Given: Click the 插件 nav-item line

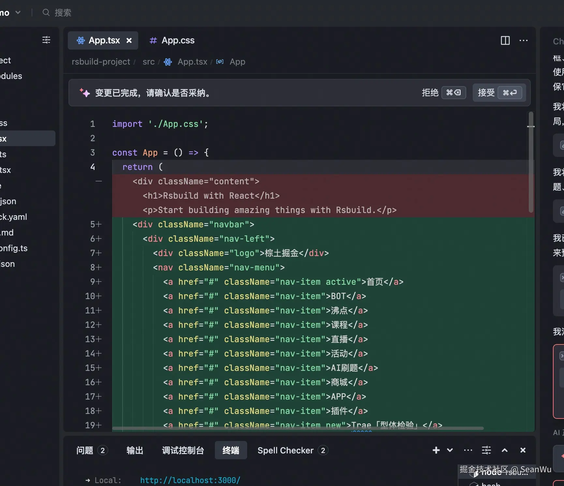Looking at the screenshot, I should [265, 411].
